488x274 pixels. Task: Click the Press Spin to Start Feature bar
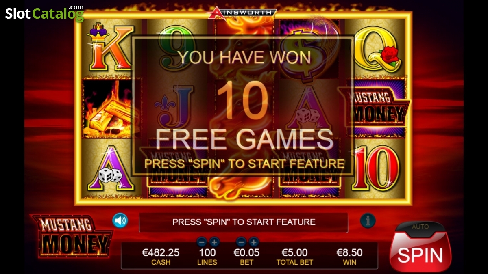tap(244, 222)
